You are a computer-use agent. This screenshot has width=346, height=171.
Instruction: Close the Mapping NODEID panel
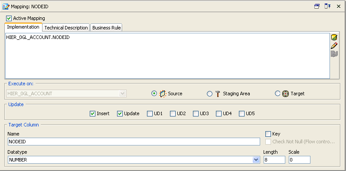coord(339,6)
